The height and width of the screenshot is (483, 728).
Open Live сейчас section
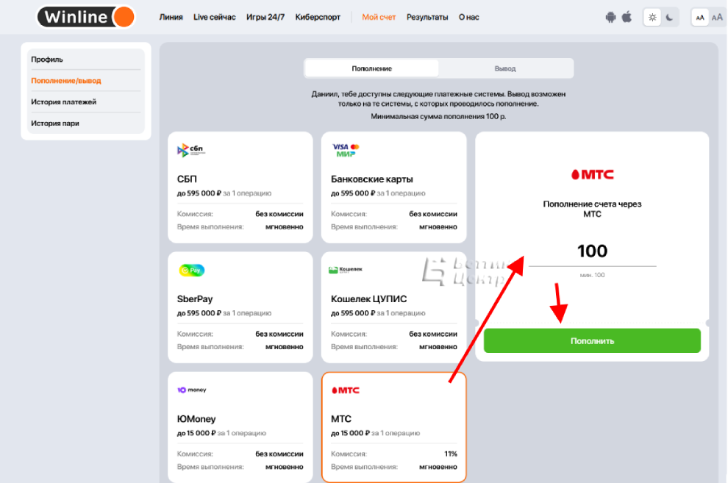click(215, 17)
